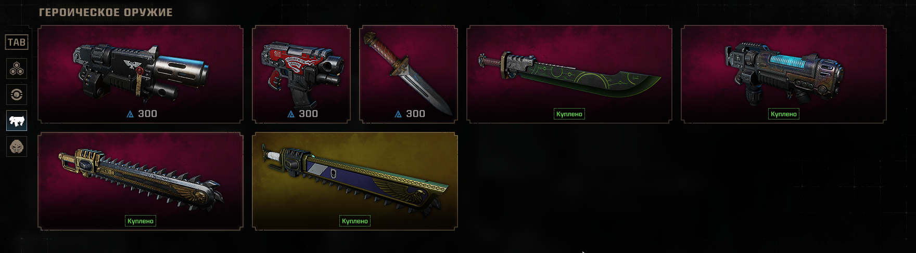Screen dimensions: 916x253
Task: Select the red bolt pistol skin
Action: click(301, 74)
